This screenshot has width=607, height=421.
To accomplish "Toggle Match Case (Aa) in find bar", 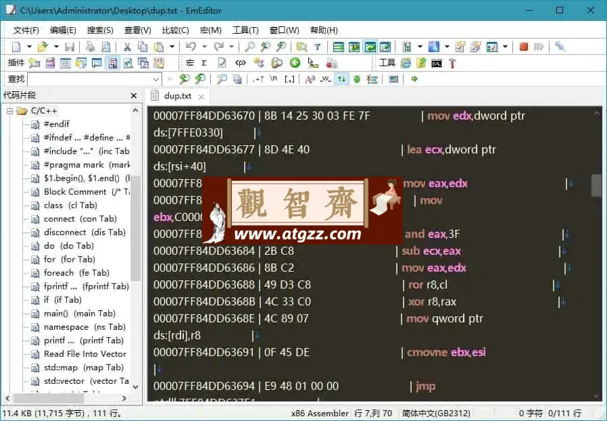I will (310, 79).
